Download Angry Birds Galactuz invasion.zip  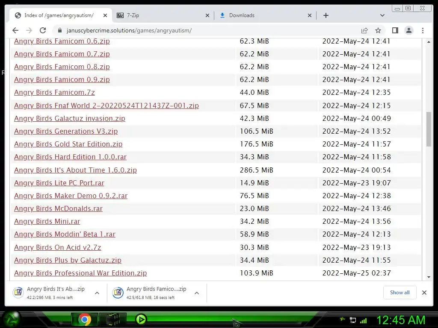tap(70, 119)
